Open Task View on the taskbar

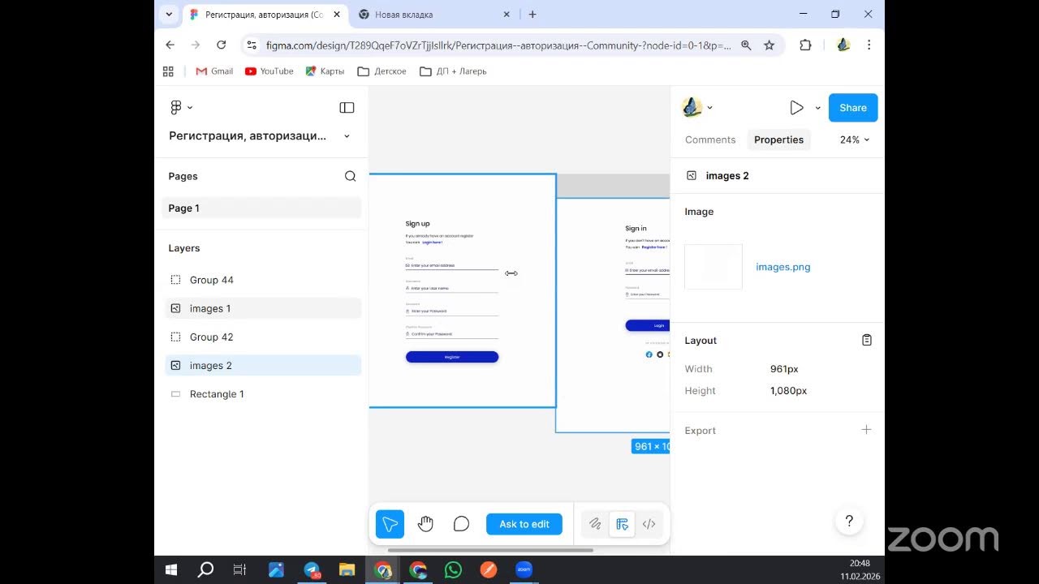tap(239, 570)
